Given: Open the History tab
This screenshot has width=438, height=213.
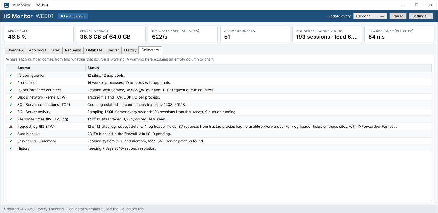Looking at the screenshot, I should (x=130, y=50).
